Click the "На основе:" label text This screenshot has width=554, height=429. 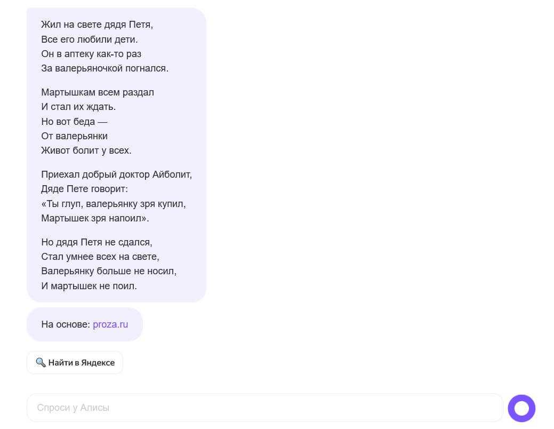point(65,324)
